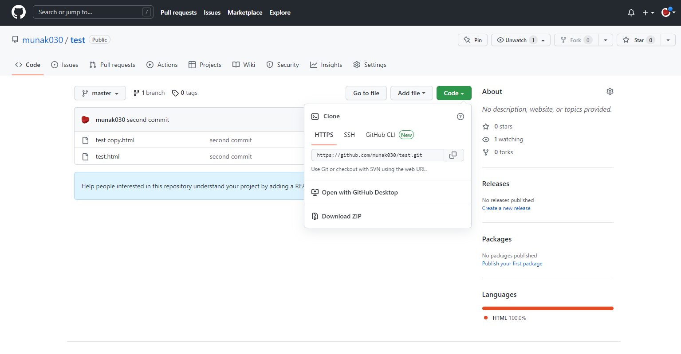Open the test repository name link

tap(78, 40)
